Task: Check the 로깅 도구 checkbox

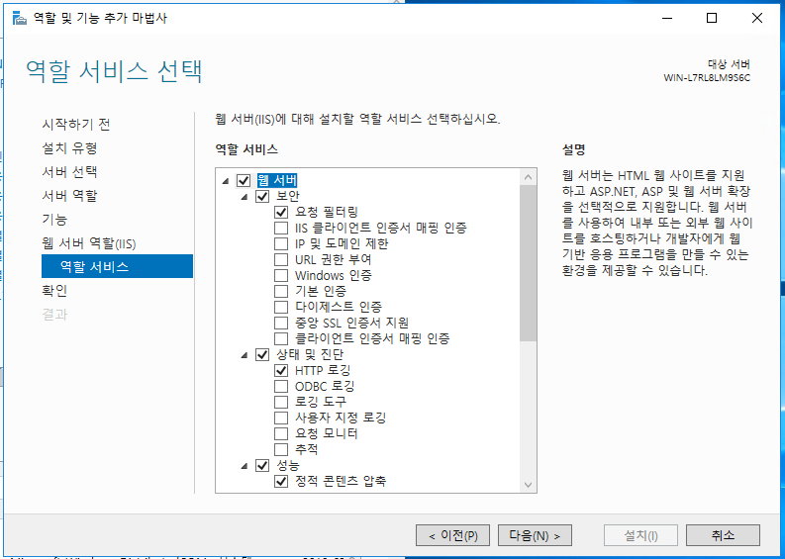Action: pos(281,402)
